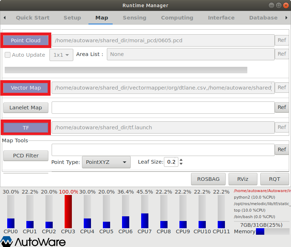Launch RViz
This screenshot has width=291, height=247.
pyautogui.click(x=242, y=179)
